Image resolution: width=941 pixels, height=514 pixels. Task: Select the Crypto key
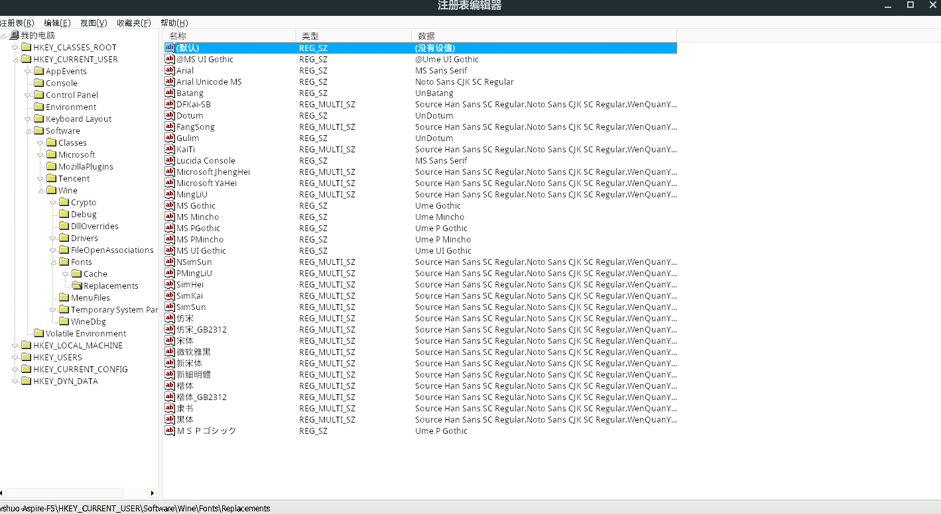coord(84,202)
